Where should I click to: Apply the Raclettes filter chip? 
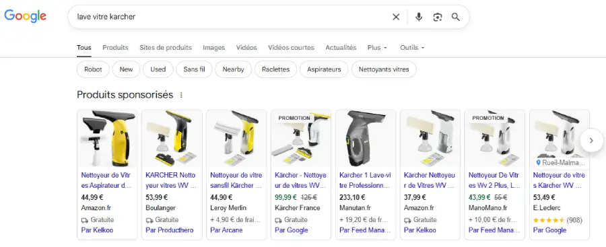coord(275,69)
